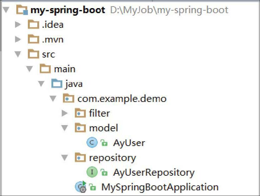The image size is (260, 196).
Task: Collapse the src folder arrow
Action: [x=18, y=54]
